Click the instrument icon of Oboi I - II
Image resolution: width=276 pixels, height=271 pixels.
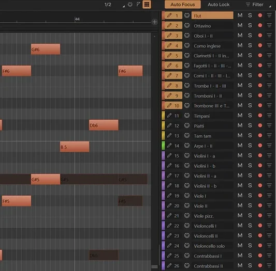pos(187,35)
